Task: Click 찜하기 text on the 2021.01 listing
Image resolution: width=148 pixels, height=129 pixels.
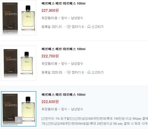Action: coord(76,27)
